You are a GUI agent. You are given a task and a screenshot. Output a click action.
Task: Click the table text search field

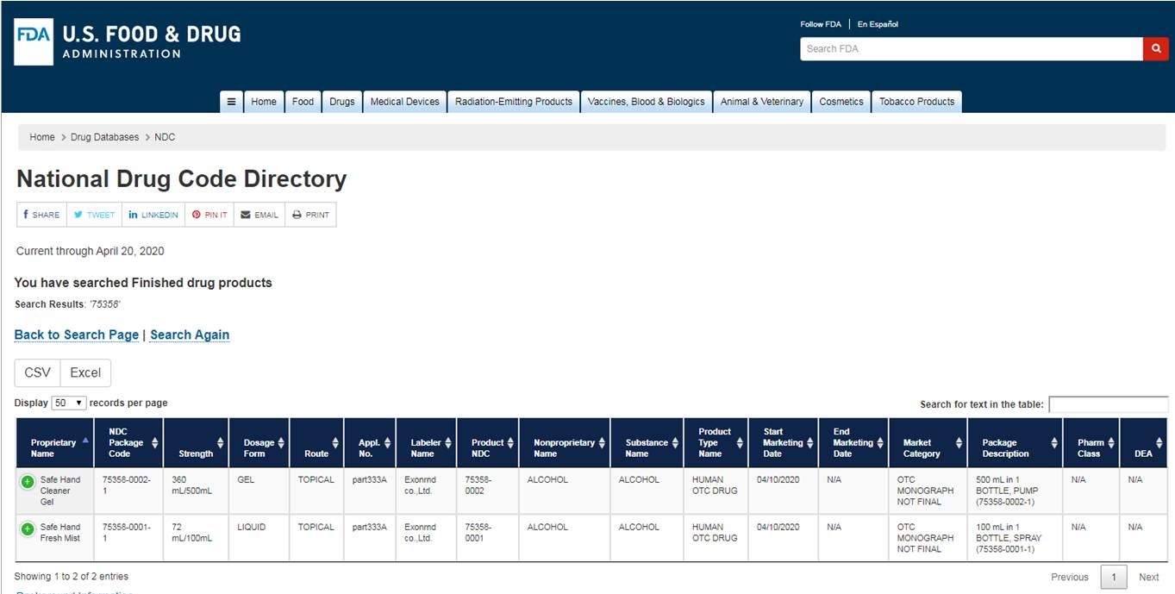(x=1108, y=404)
